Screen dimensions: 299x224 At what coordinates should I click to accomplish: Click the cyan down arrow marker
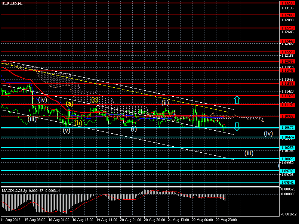(237, 127)
